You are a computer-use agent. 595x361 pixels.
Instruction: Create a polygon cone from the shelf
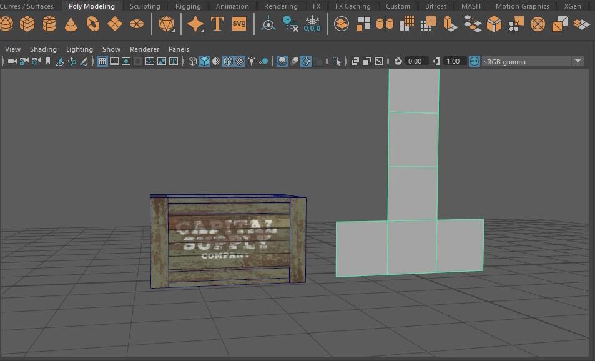click(71, 24)
